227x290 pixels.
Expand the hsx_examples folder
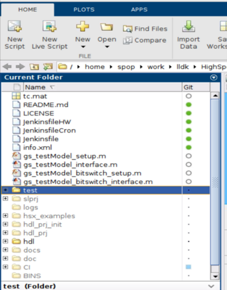[6, 216]
